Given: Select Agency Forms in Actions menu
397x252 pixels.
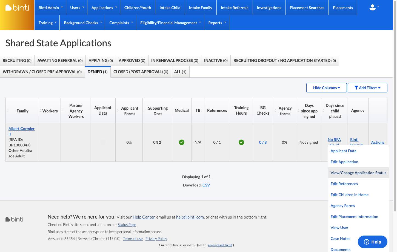Looking at the screenshot, I should point(358,206).
